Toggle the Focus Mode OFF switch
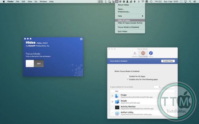Screen dimensions: 199x124 (x=35, y=64)
